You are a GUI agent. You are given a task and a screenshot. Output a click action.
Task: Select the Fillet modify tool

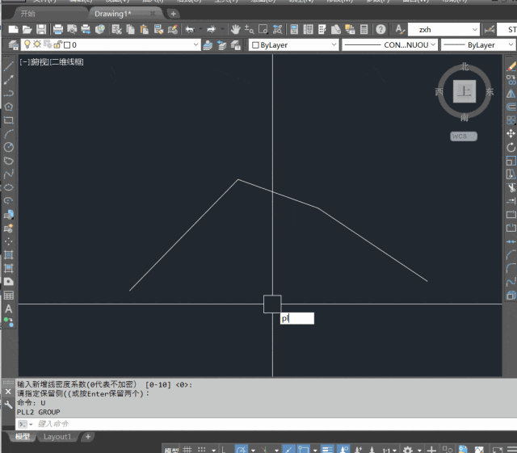pos(511,268)
